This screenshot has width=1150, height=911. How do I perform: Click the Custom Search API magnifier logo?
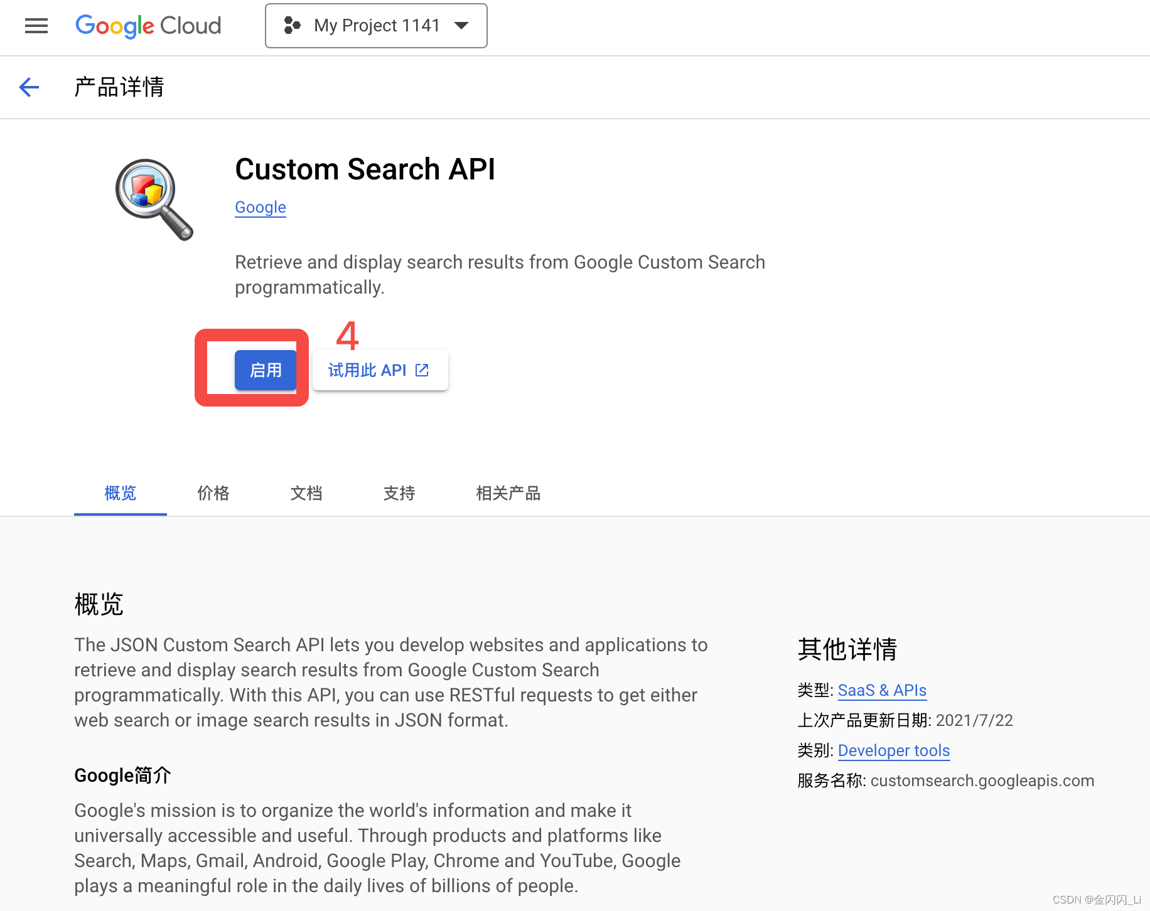click(154, 200)
